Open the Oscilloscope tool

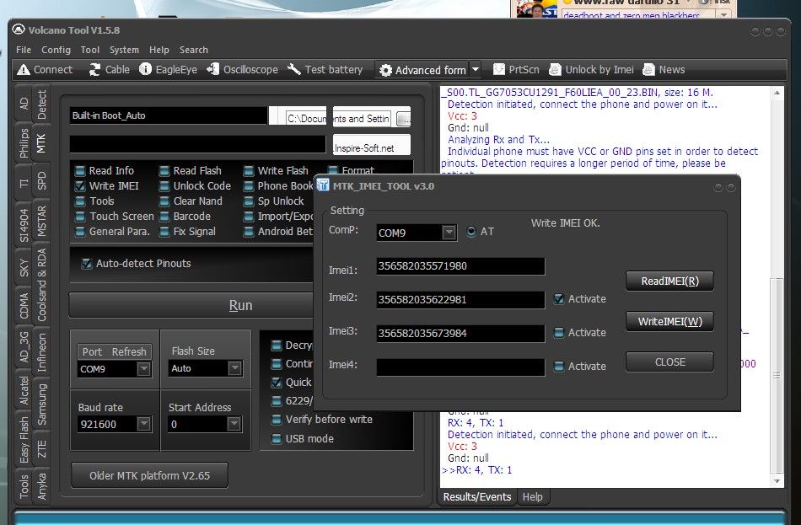point(212,70)
